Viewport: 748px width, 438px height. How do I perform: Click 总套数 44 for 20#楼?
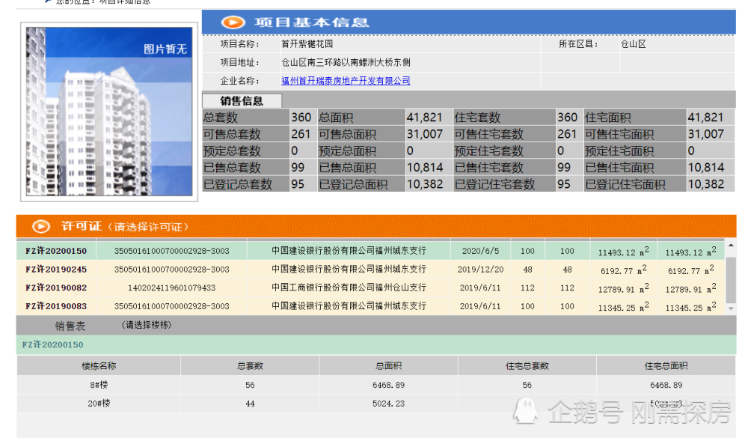(250, 403)
